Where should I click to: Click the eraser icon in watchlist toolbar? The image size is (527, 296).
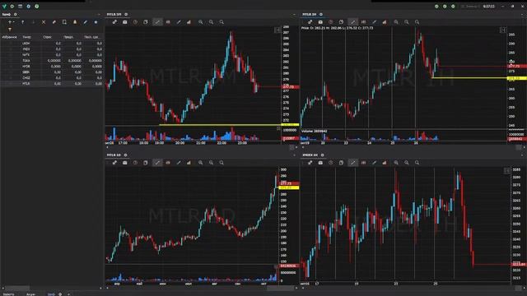tap(54, 22)
